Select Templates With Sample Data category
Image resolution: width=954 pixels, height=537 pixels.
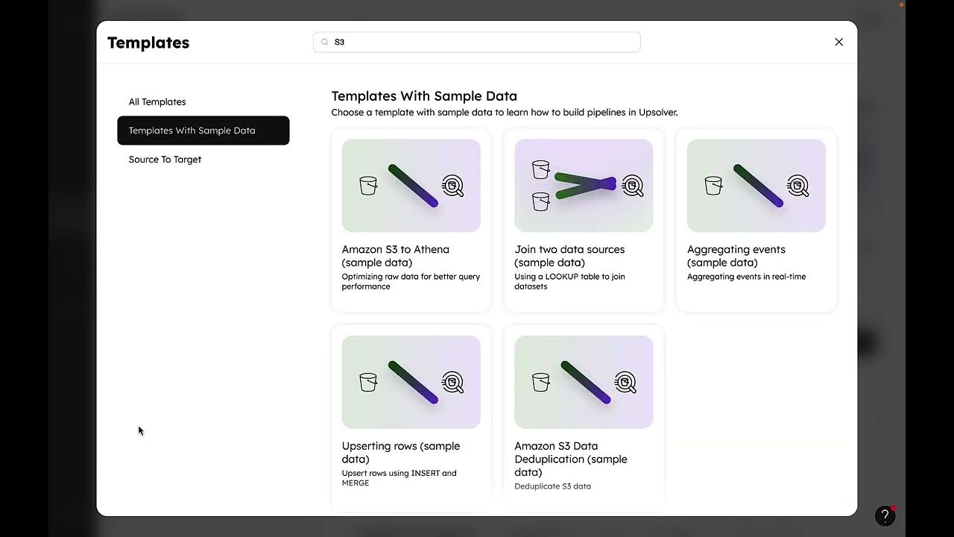tap(203, 131)
